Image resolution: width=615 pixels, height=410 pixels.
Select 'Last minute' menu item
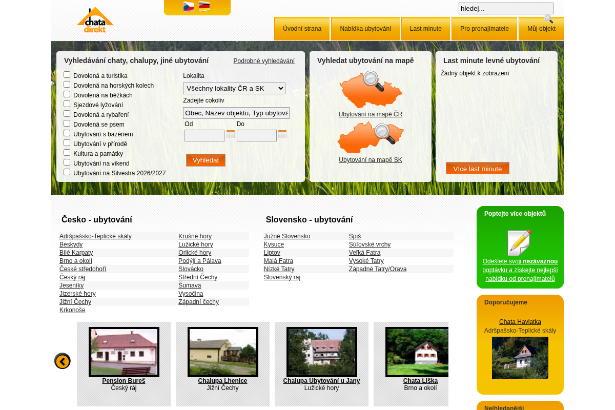coord(425,29)
